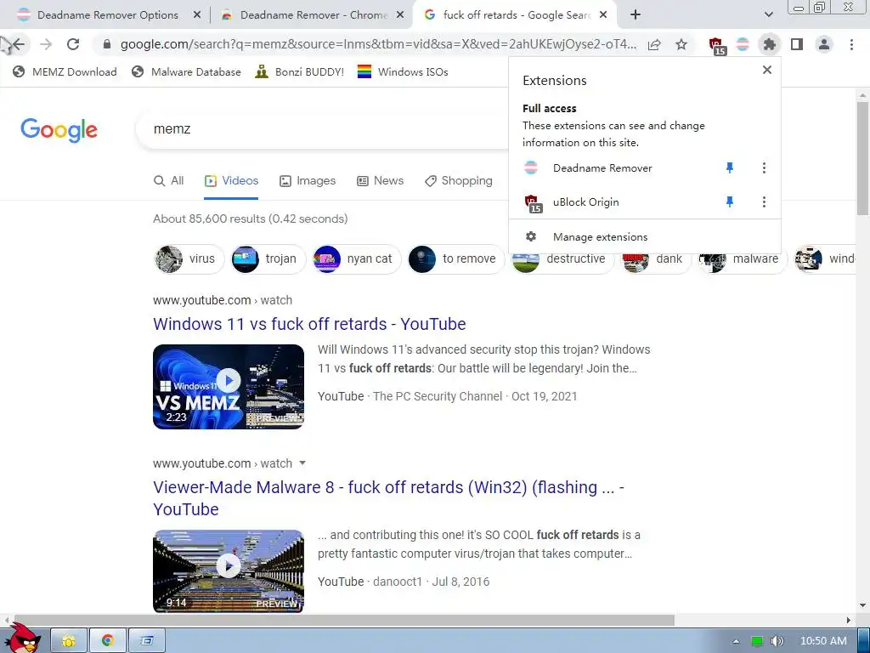Unpin Deadname Remover from toolbar

click(730, 168)
